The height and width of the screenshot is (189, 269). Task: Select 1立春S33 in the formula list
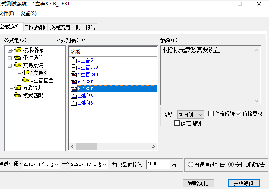(88, 67)
